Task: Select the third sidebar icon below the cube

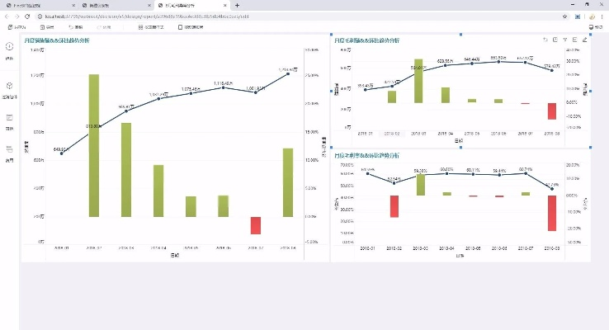Action: 9,118
